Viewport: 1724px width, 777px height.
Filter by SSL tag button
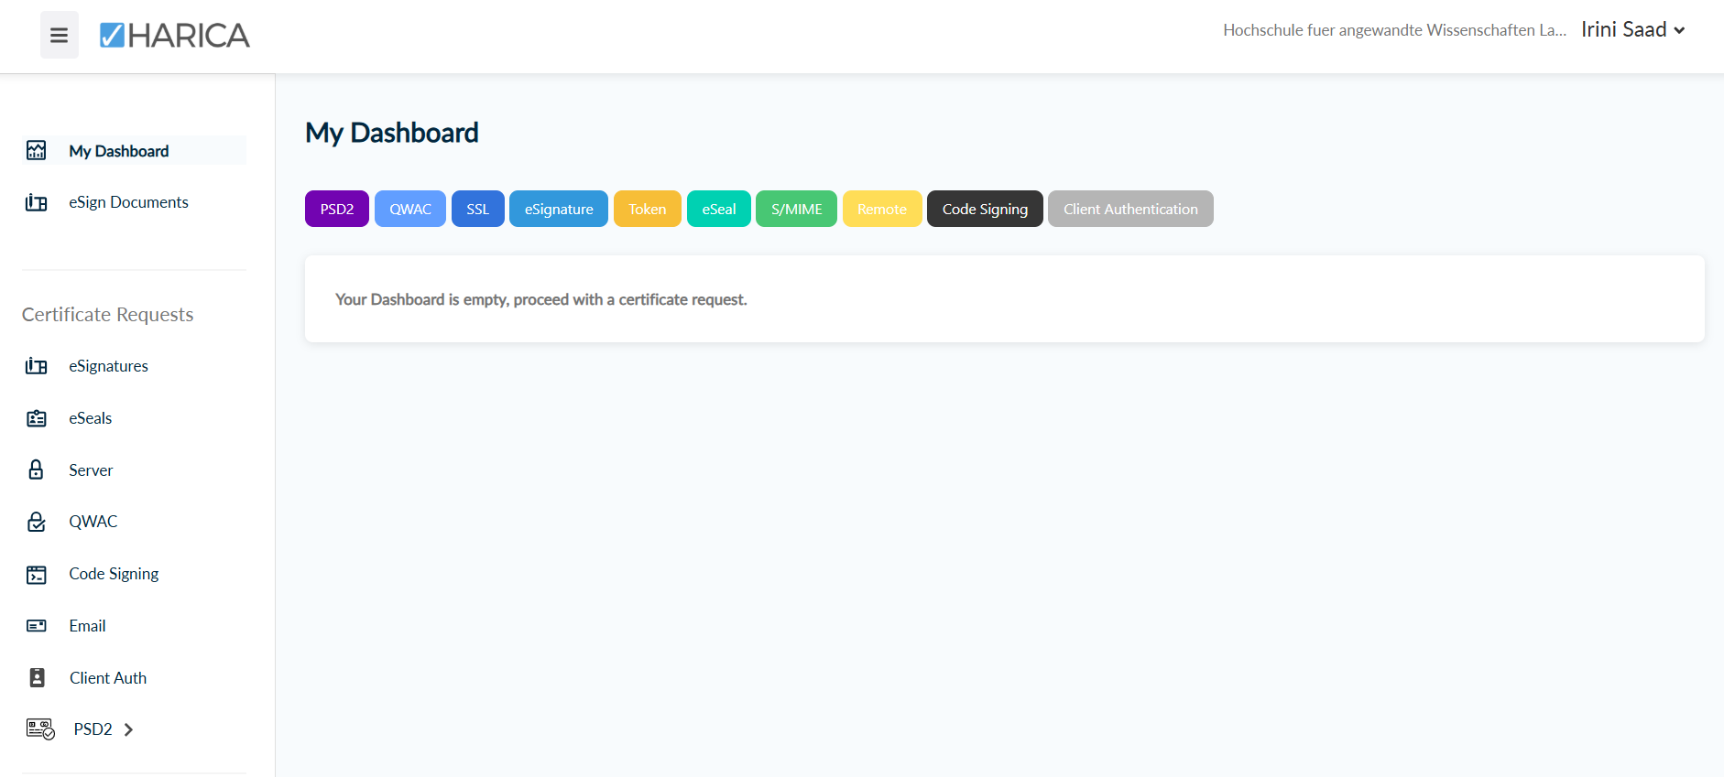click(x=478, y=209)
